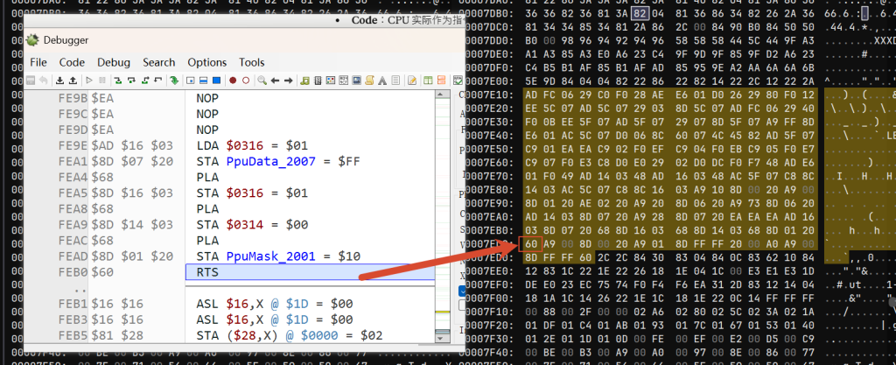This screenshot has height=365, width=896.
Task: Click the Continue (play) toolbar icon
Action: point(87,81)
